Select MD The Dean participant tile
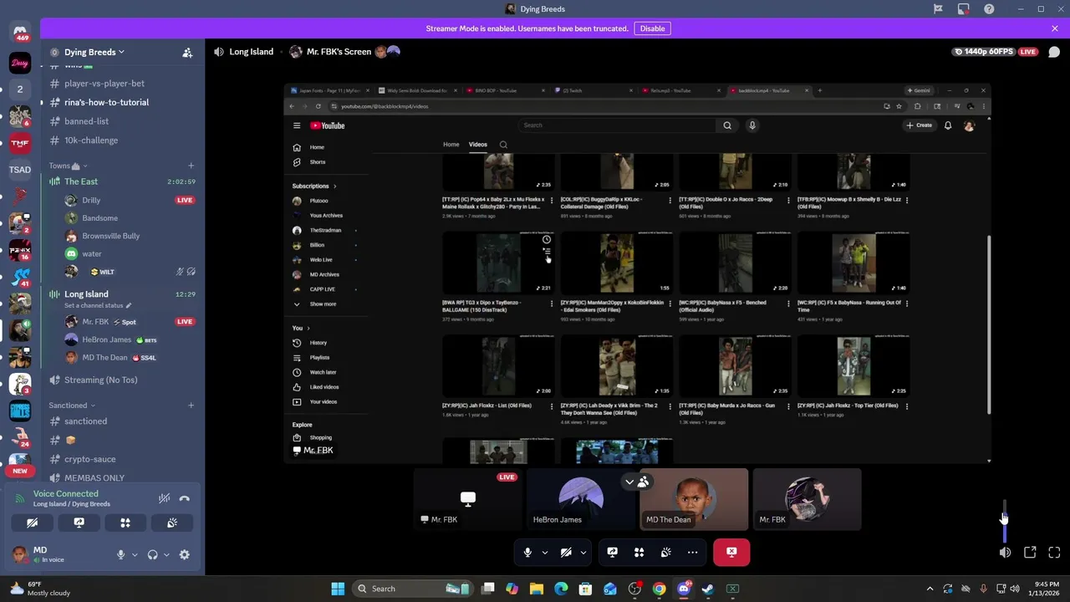The height and width of the screenshot is (602, 1070). (694, 499)
